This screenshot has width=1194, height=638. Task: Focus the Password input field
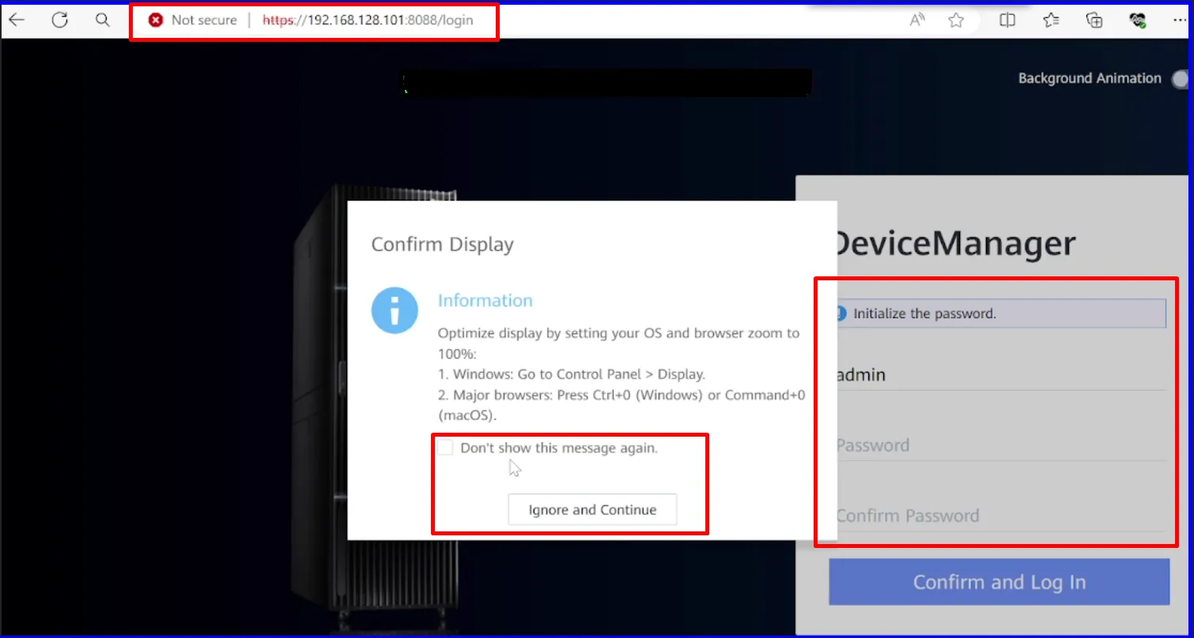[1000, 445]
